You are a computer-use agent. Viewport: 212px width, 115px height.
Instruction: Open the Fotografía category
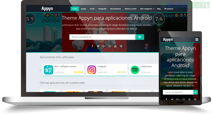[102, 9]
